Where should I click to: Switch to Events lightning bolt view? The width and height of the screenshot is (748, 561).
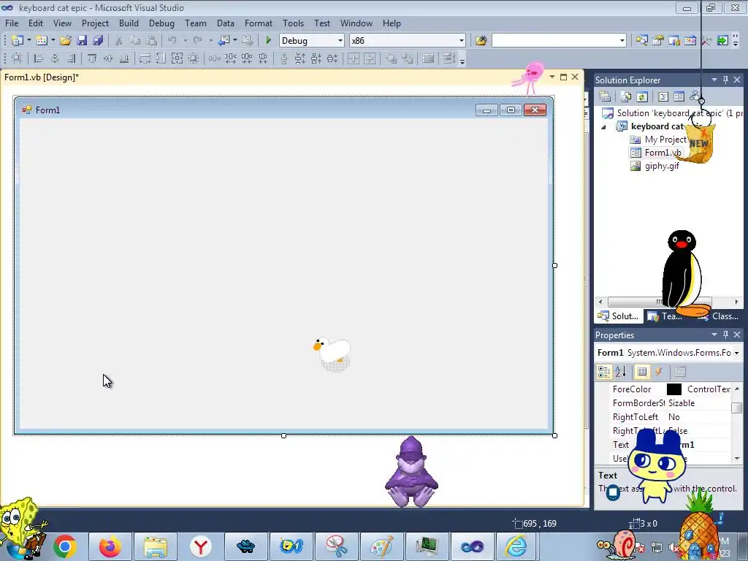click(658, 372)
